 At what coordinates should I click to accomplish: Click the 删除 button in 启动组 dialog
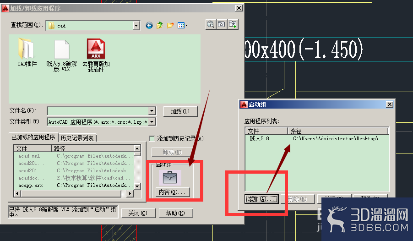(x=298, y=199)
